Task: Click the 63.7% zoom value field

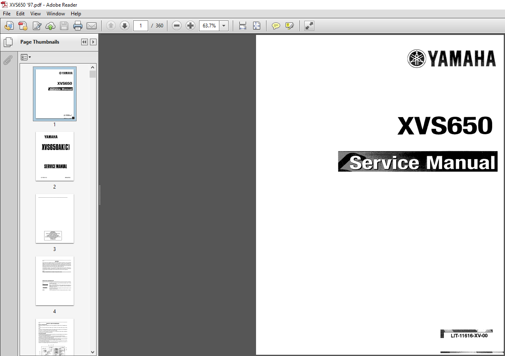Action: pos(209,26)
